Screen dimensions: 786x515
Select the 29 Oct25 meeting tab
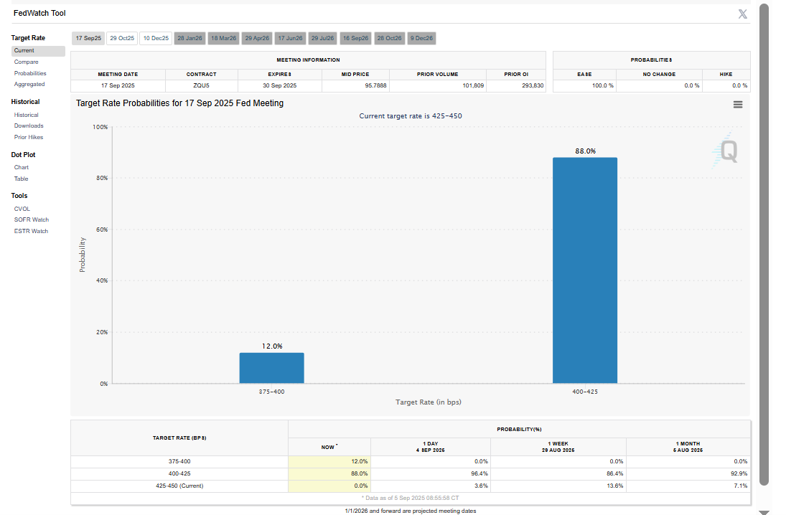[x=122, y=38]
